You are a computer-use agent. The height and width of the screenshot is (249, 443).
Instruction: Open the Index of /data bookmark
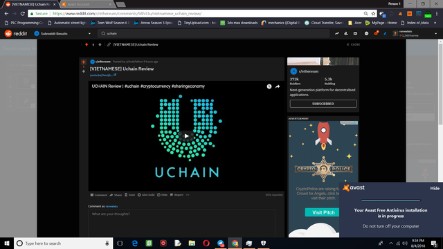tap(415, 23)
